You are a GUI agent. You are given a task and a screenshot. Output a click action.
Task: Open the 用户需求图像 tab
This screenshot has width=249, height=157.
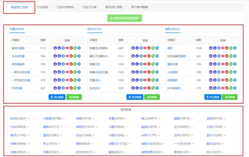[139, 7]
